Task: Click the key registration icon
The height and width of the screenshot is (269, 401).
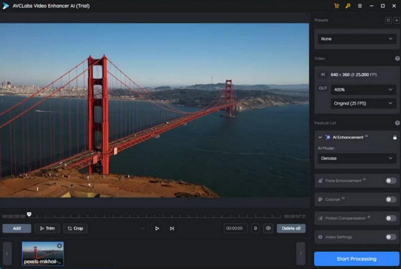Action: coord(348,6)
